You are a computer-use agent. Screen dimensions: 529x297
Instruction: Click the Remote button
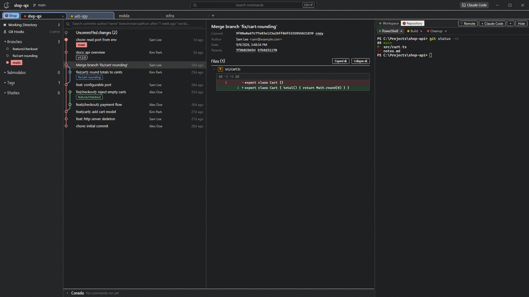click(468, 23)
